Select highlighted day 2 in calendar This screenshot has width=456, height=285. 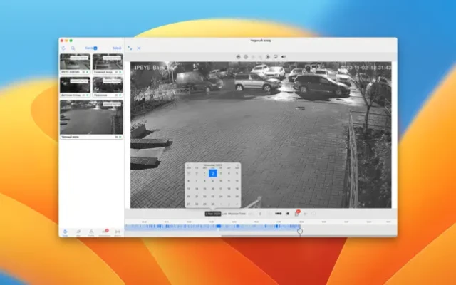(212, 173)
